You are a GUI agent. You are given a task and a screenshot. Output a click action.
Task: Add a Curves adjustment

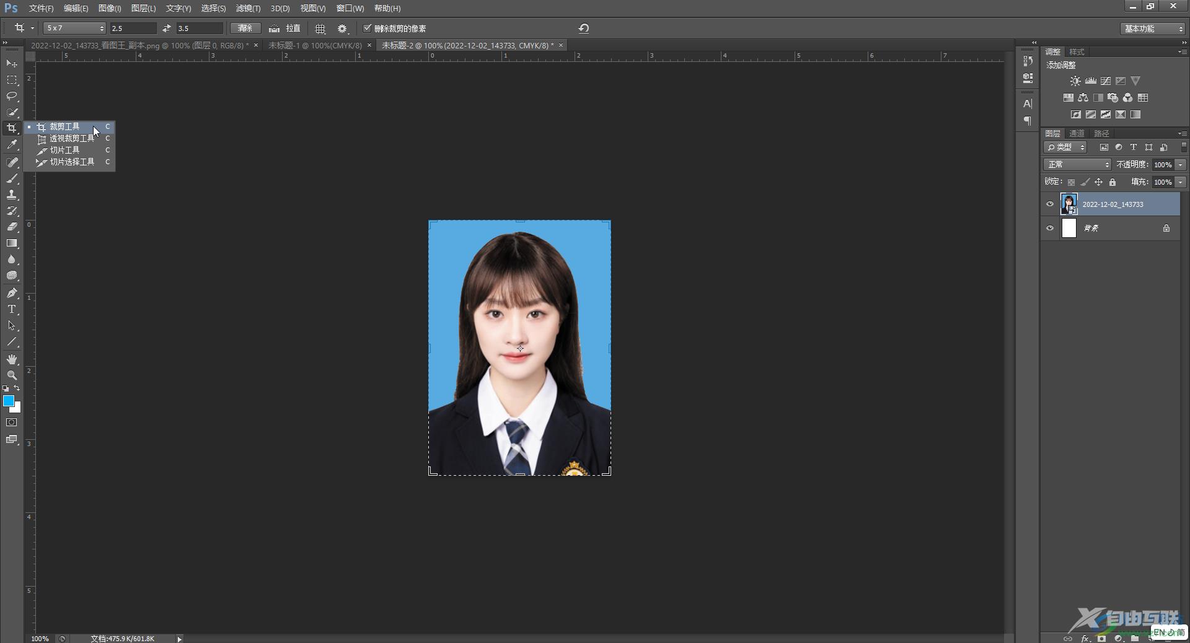pyautogui.click(x=1106, y=81)
